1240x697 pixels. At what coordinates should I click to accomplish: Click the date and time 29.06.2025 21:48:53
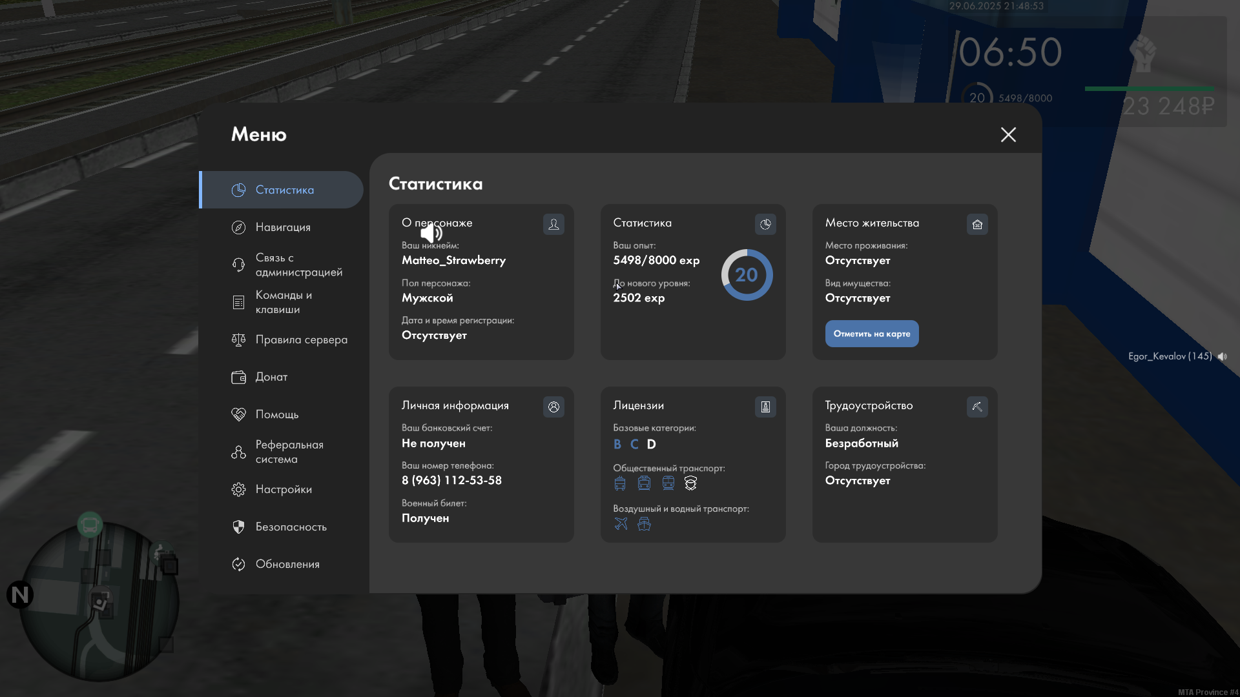tap(997, 6)
